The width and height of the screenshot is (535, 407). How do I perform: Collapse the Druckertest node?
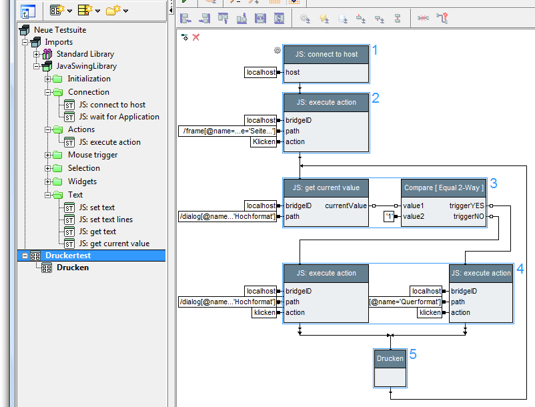(25, 256)
